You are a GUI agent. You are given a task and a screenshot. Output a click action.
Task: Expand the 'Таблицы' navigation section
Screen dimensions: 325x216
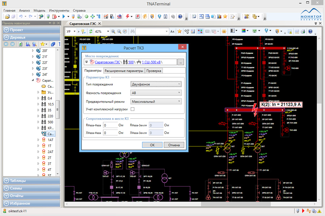31,181
